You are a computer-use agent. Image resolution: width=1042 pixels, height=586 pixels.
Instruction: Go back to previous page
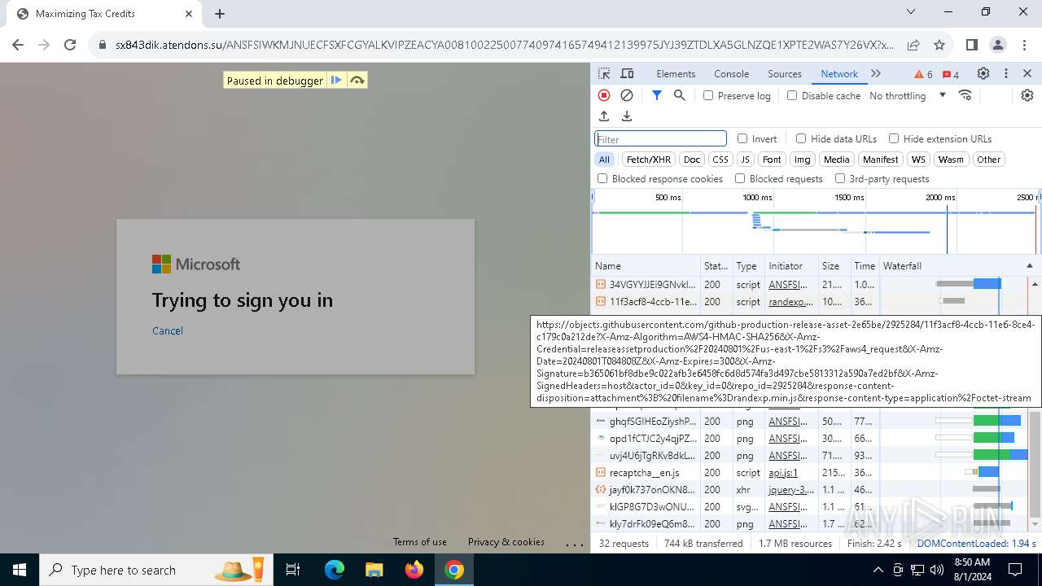(18, 45)
